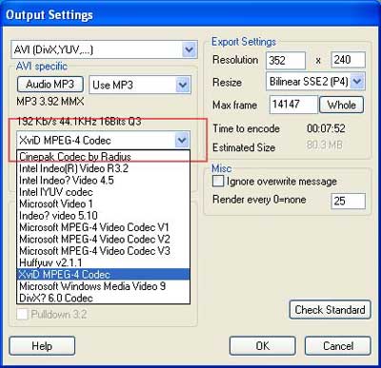Click the Whole button
Image resolution: width=381 pixels, height=368 pixels.
point(341,105)
